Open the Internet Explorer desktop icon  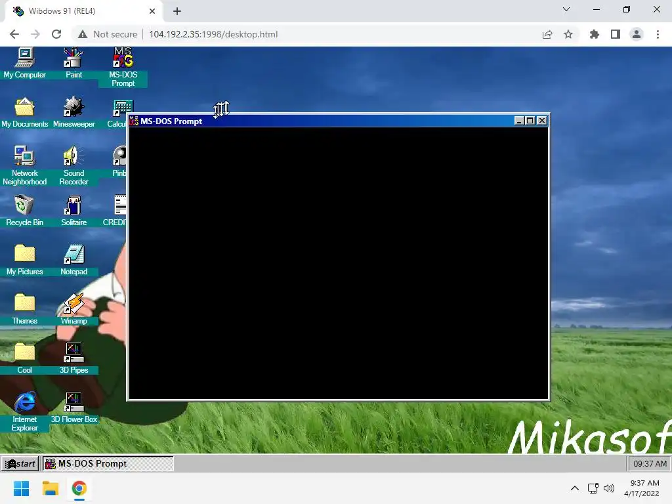pyautogui.click(x=24, y=411)
